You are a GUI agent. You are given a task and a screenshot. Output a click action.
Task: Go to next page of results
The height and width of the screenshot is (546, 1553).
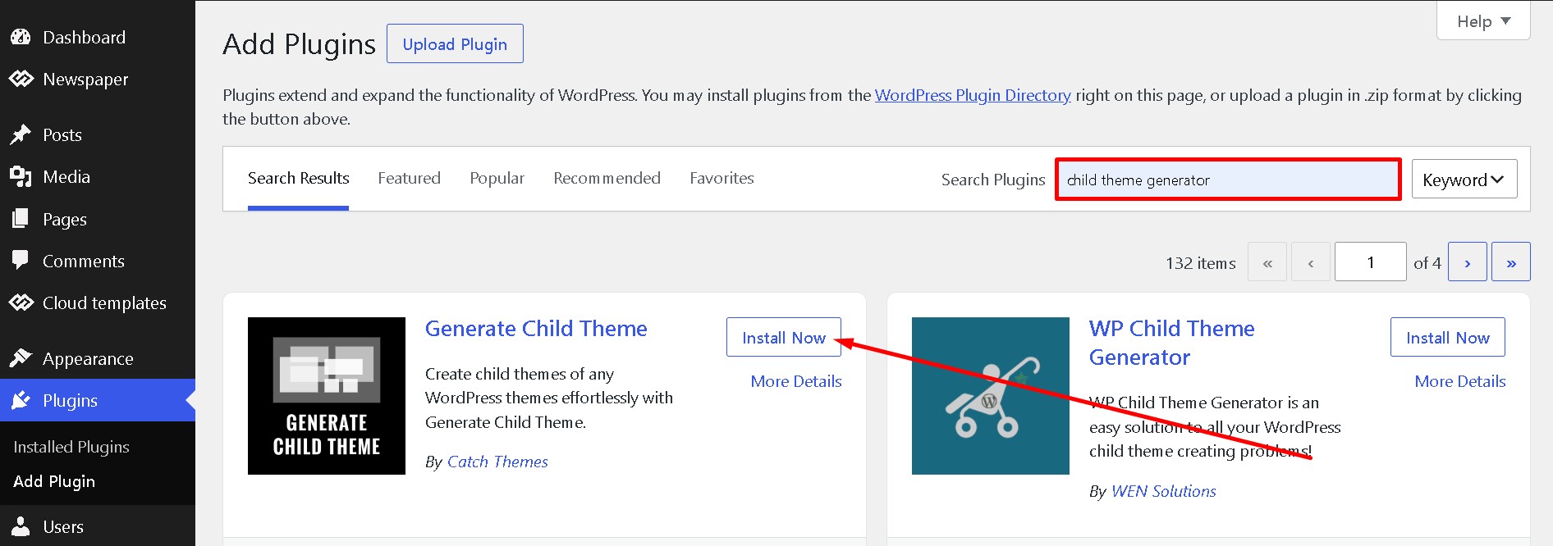click(1468, 262)
